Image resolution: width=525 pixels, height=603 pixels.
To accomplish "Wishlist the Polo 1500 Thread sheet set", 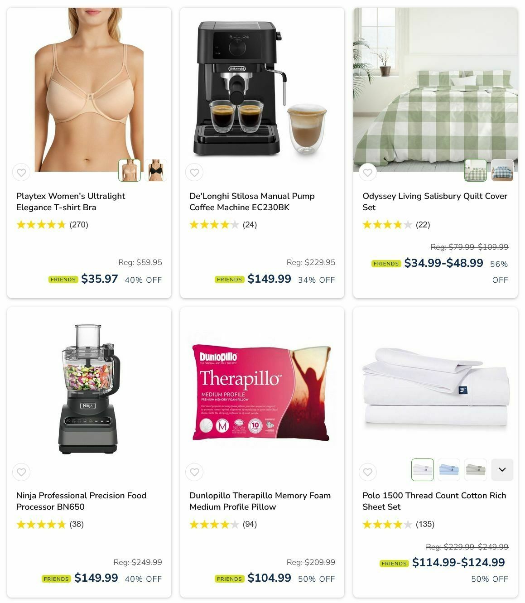I will [x=368, y=472].
